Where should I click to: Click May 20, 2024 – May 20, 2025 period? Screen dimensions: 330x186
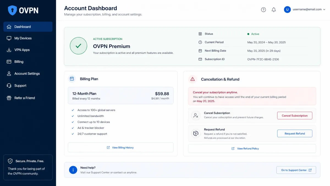[266, 42]
